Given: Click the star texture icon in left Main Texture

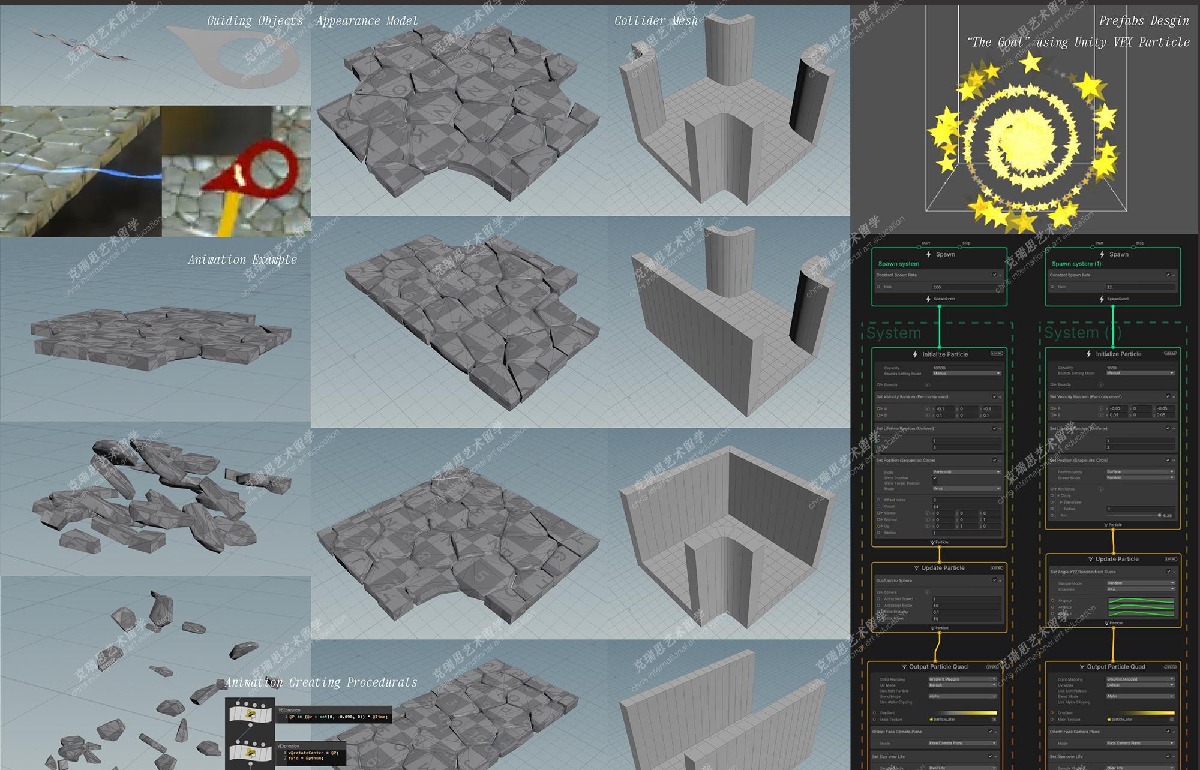Looking at the screenshot, I should tap(931, 719).
